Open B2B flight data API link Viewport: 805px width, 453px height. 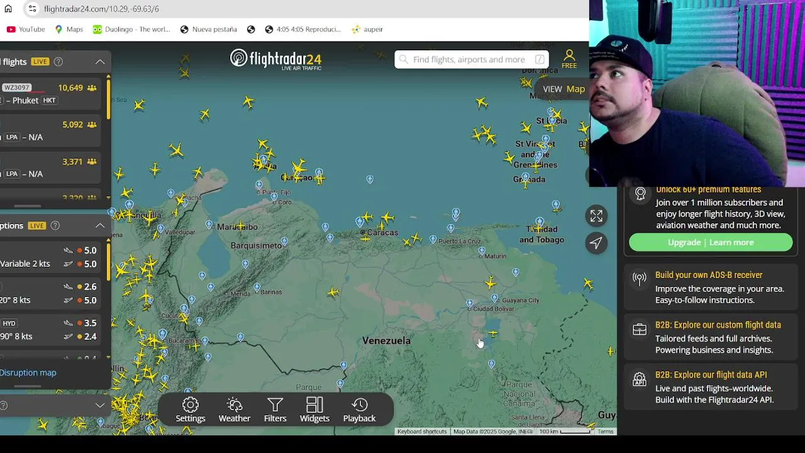pos(711,375)
